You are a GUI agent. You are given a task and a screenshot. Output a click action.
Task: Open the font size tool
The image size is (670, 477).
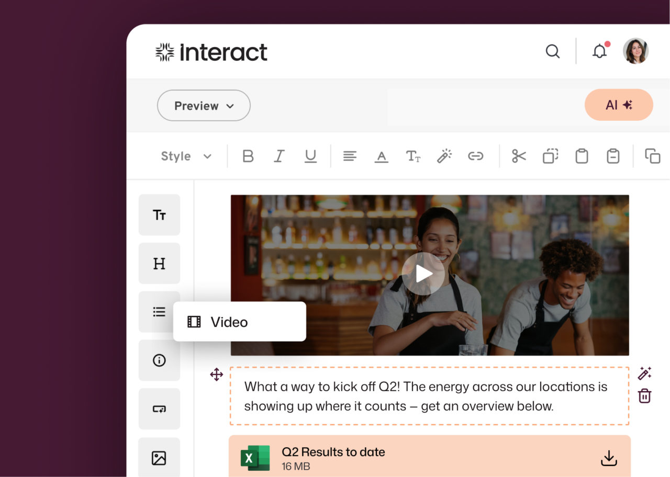pyautogui.click(x=413, y=156)
